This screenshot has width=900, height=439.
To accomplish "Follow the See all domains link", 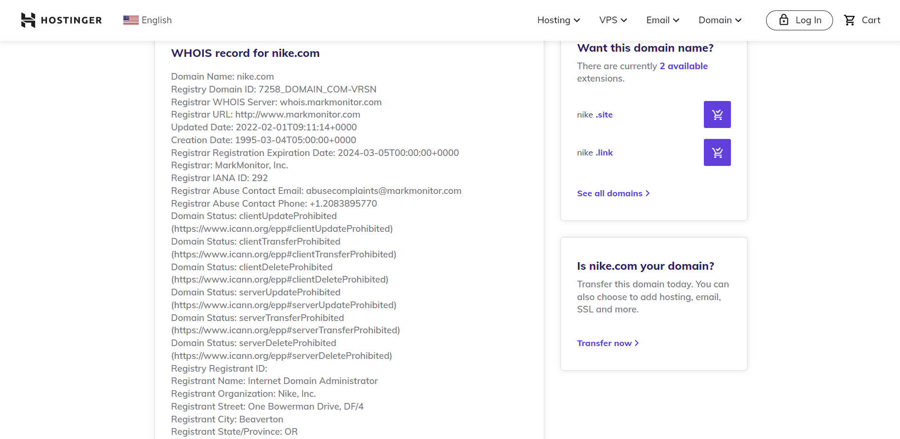I will 613,193.
